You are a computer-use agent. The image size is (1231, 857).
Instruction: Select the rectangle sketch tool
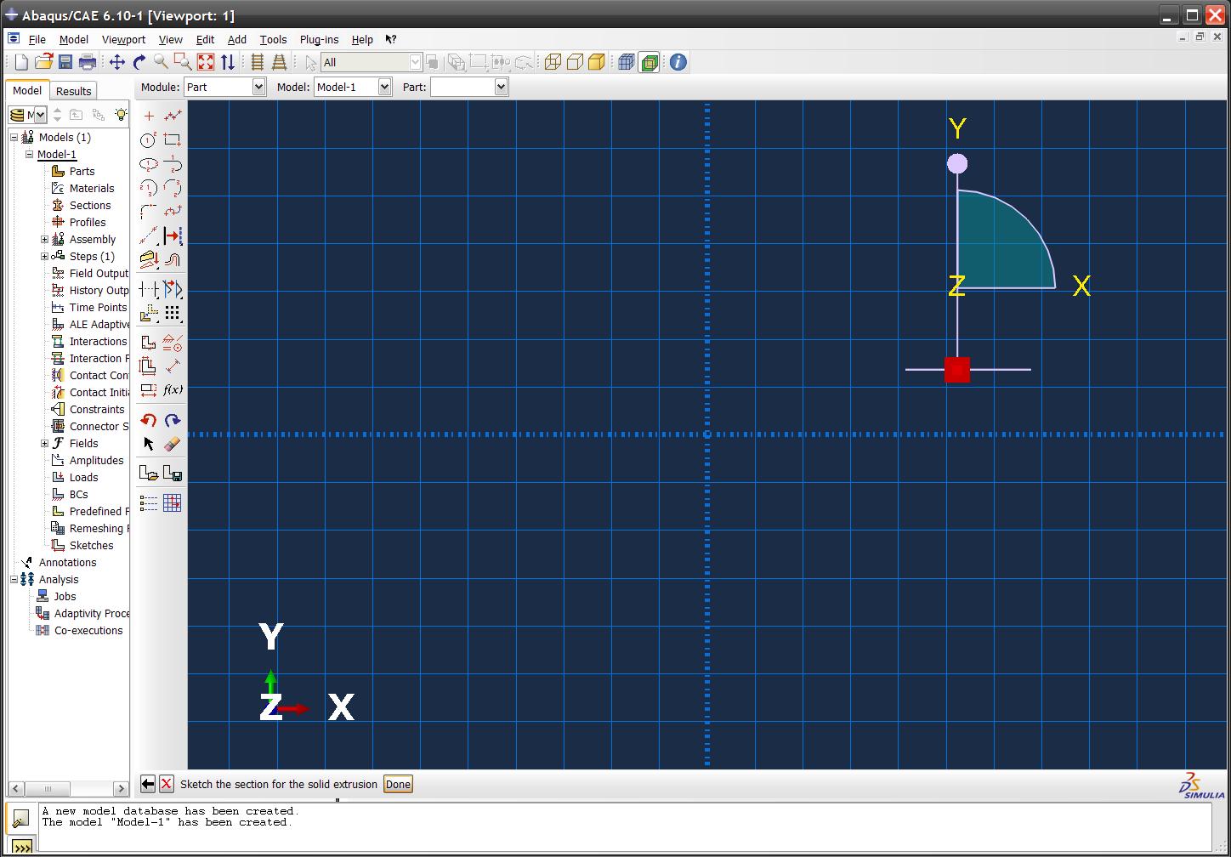click(173, 140)
